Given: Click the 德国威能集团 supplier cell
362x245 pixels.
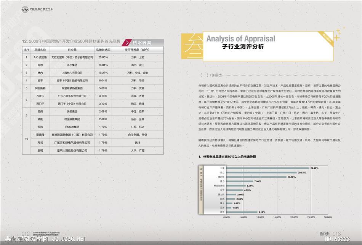Looking at the screenshot, I should [72, 119].
